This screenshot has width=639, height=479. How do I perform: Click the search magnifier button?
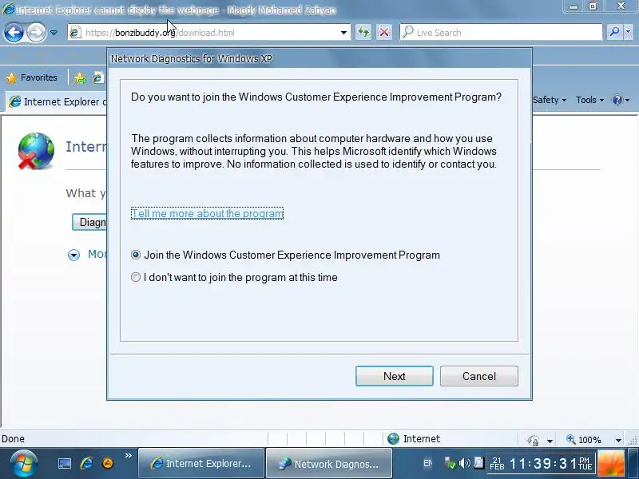click(614, 32)
